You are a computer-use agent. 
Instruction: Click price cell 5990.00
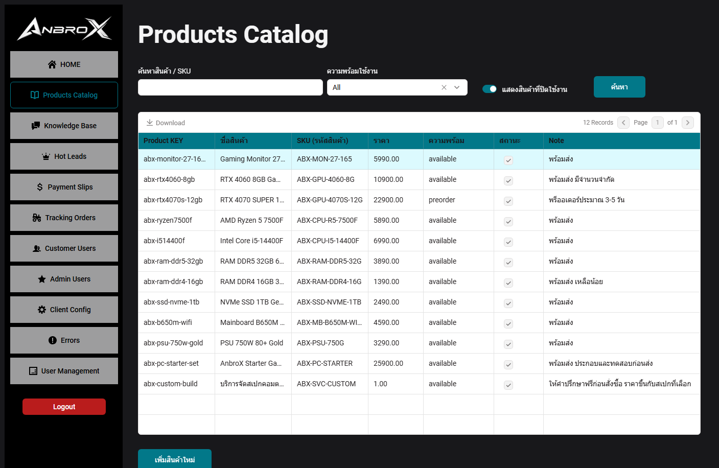click(x=396, y=159)
